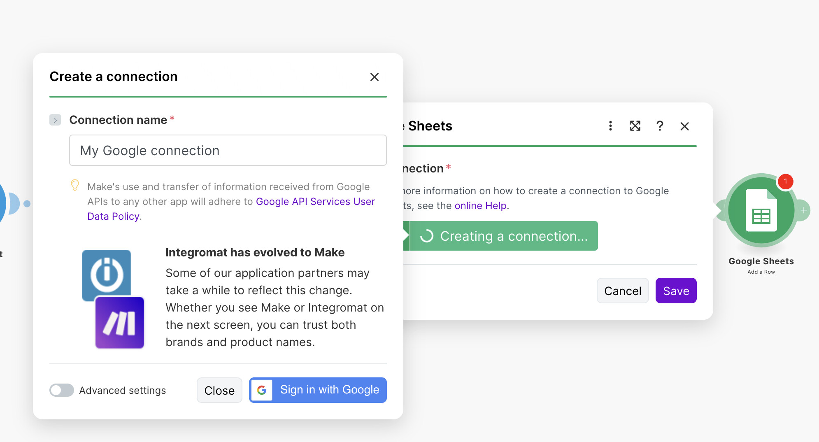The width and height of the screenshot is (819, 442).
Task: Click the Google G logo icon
Action: tap(262, 390)
